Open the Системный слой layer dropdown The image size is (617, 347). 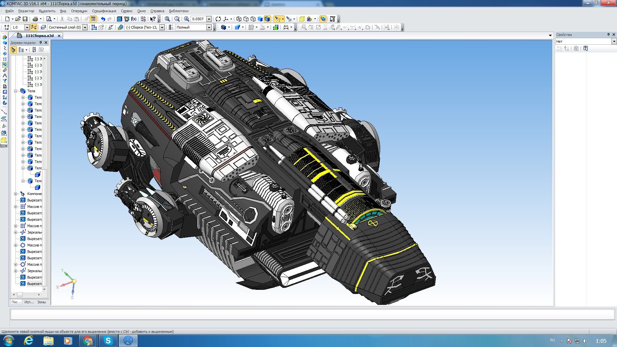click(85, 27)
